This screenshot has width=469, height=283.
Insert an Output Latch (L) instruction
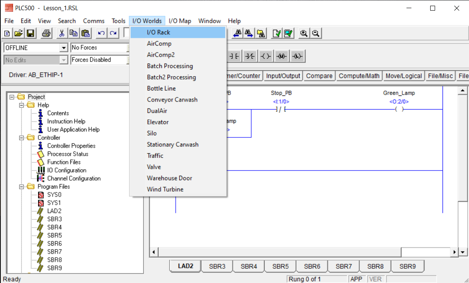tap(297, 56)
